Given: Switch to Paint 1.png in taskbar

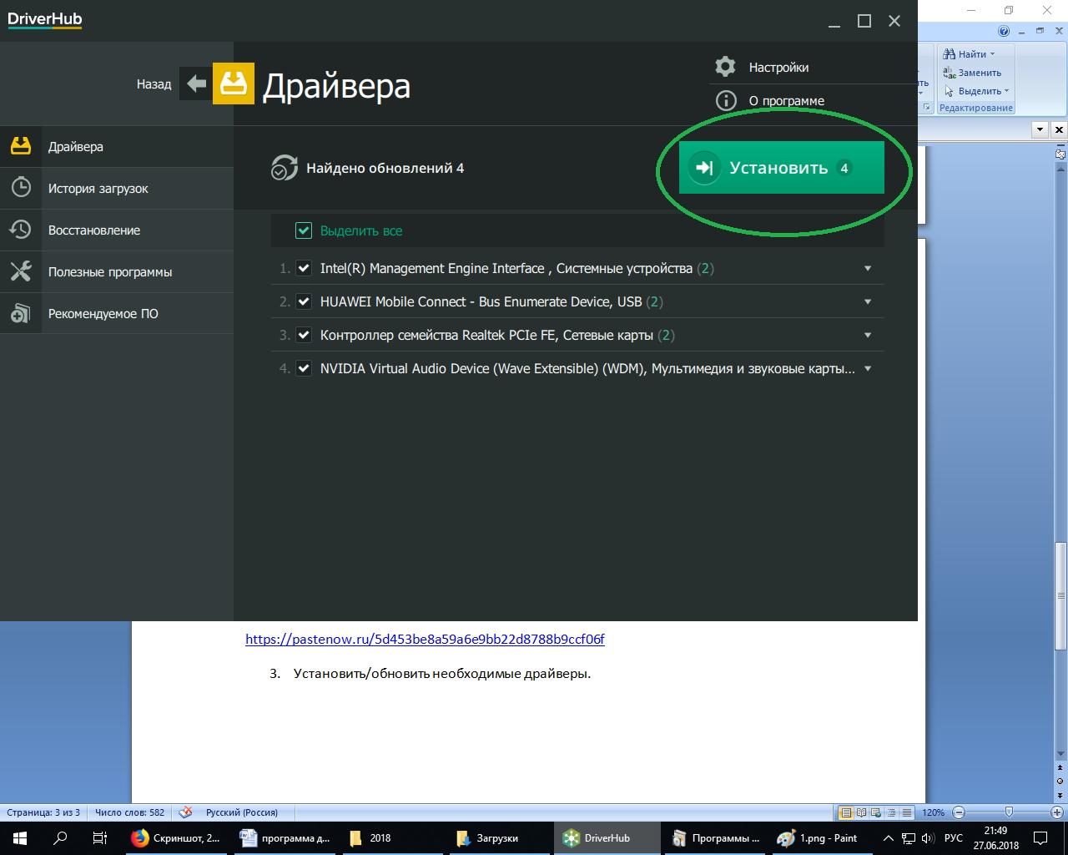Looking at the screenshot, I should click(818, 838).
